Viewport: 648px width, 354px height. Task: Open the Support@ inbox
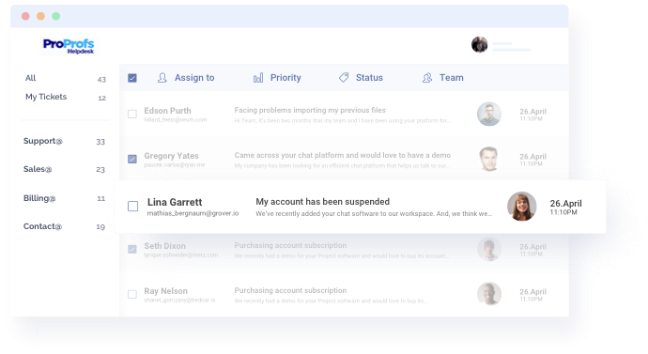pos(64,141)
